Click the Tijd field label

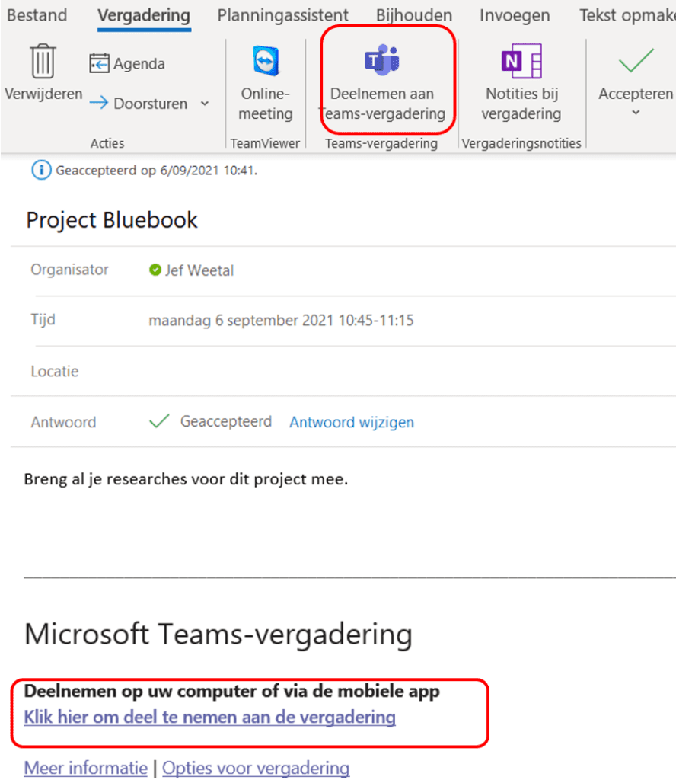[43, 319]
